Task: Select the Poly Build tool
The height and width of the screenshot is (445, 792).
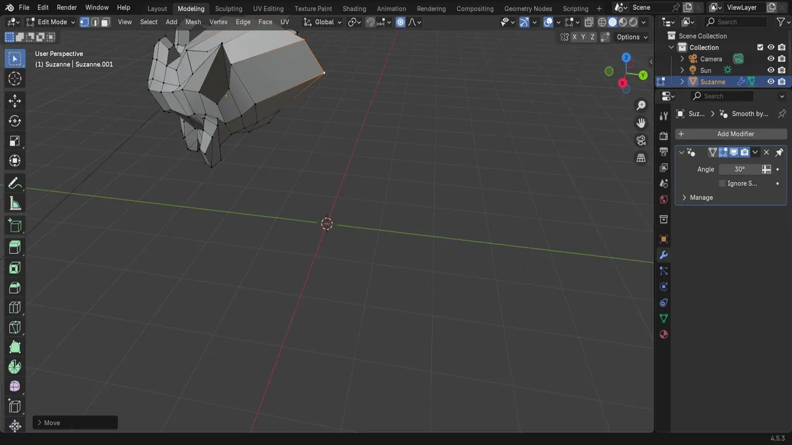Action: pos(15,347)
